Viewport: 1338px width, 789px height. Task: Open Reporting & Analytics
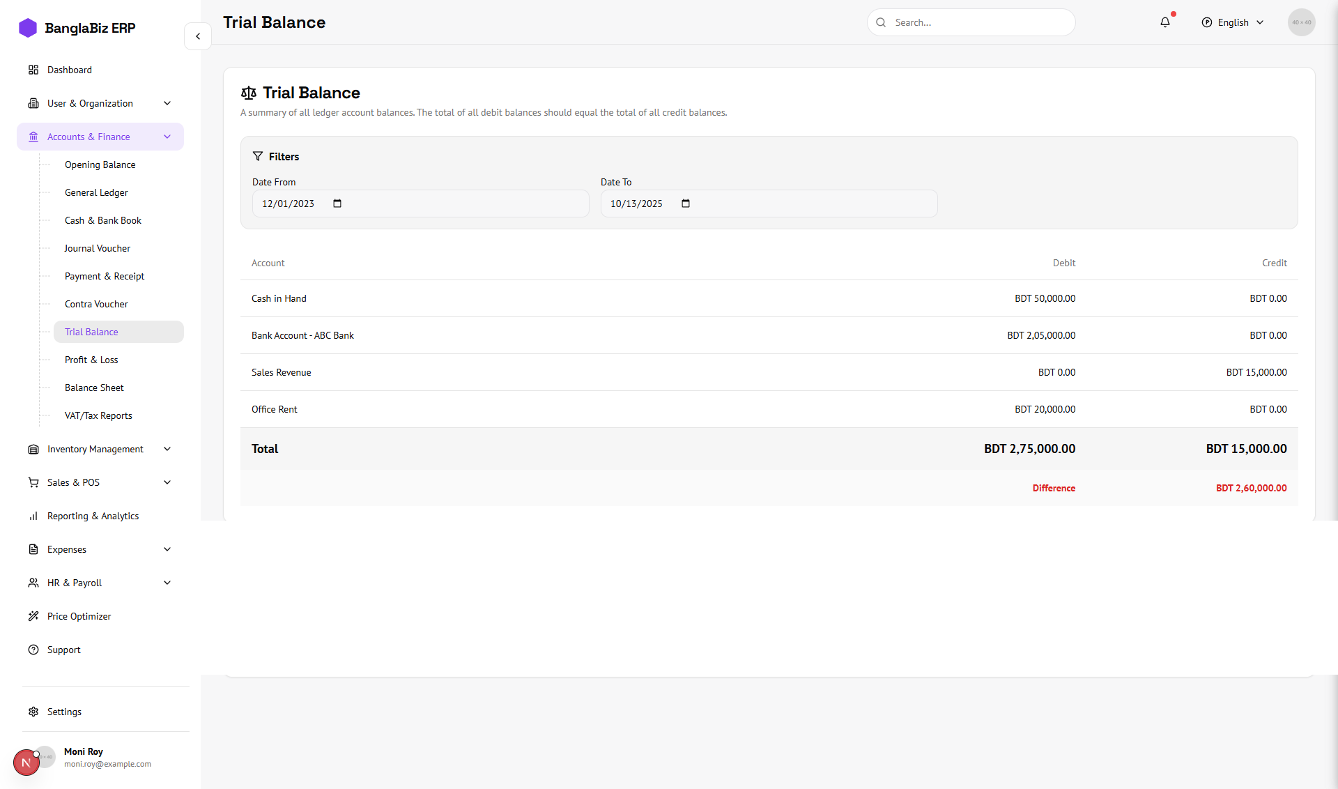click(93, 516)
